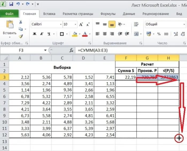Switch to the Рецензирование tab

[x=156, y=14]
